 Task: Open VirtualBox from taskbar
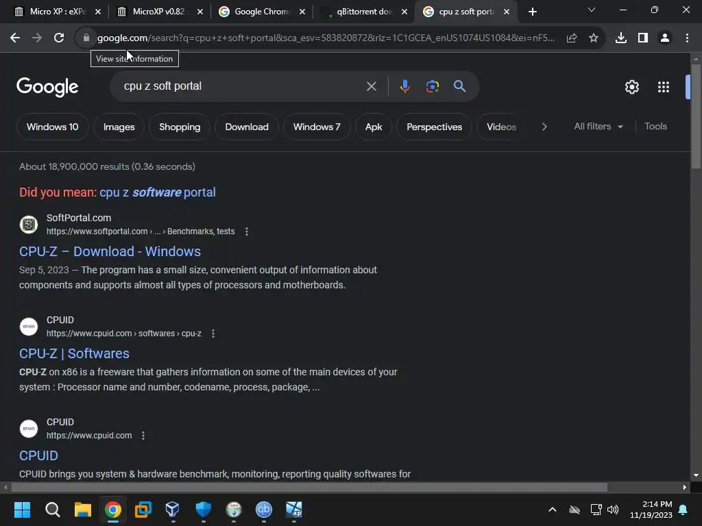pyautogui.click(x=172, y=510)
